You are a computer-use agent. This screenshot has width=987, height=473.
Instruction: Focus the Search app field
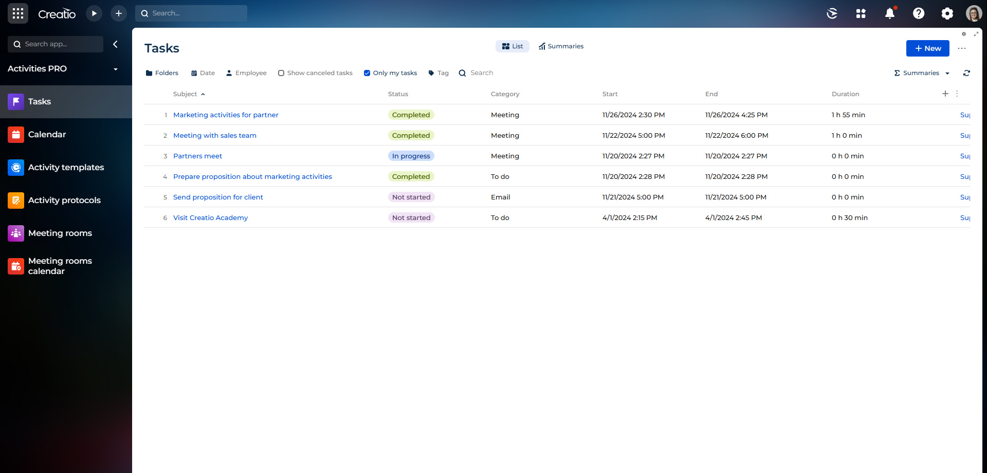pyautogui.click(x=56, y=44)
